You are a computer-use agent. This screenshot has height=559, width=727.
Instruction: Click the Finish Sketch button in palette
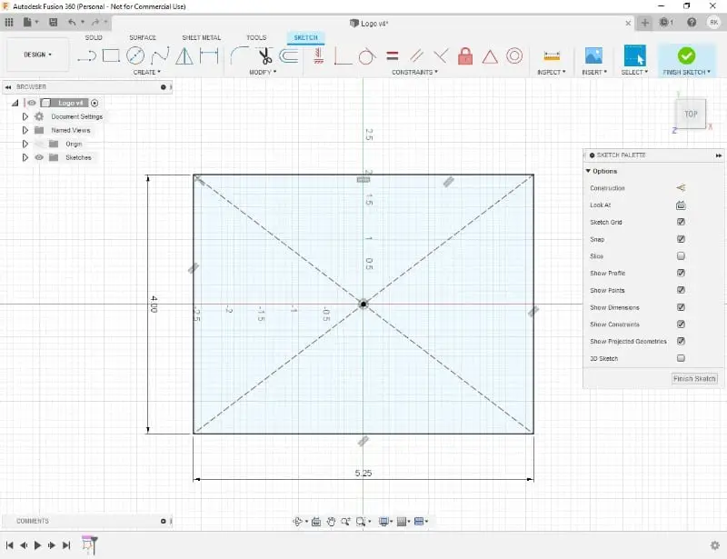(694, 378)
